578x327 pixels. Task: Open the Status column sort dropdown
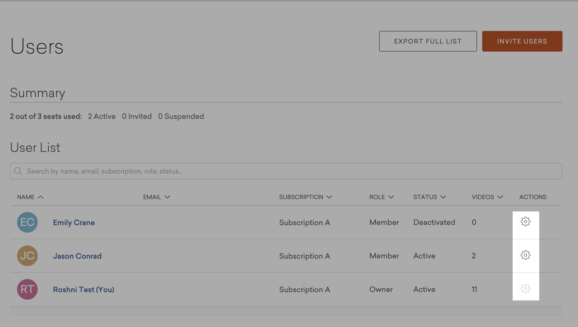(x=443, y=197)
